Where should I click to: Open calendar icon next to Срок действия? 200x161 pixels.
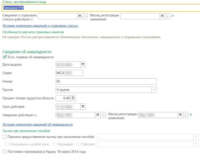coord(83,106)
